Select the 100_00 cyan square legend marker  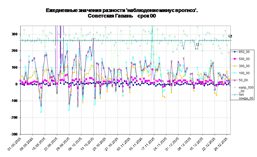pyautogui.click(x=235, y=73)
